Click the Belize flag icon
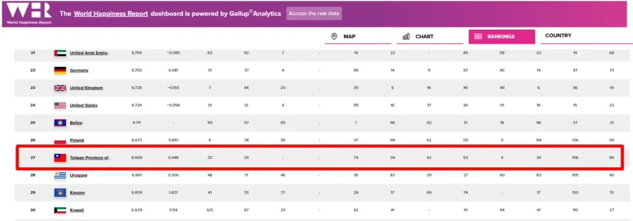 pos(60,123)
